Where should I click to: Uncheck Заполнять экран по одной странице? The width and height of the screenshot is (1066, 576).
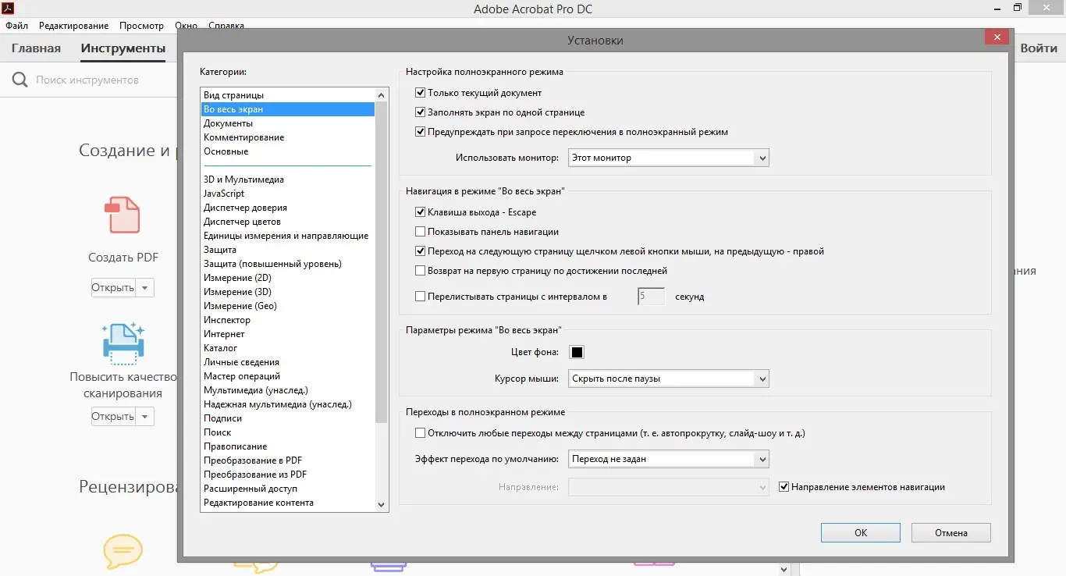coord(421,112)
